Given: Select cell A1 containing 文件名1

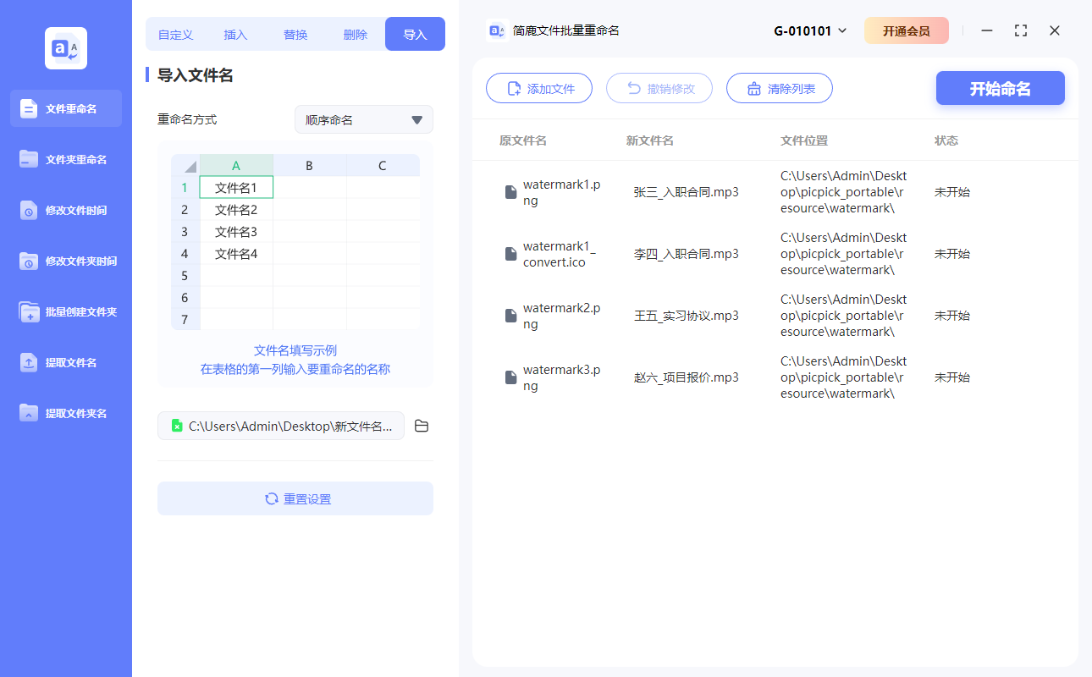Looking at the screenshot, I should tap(236, 186).
